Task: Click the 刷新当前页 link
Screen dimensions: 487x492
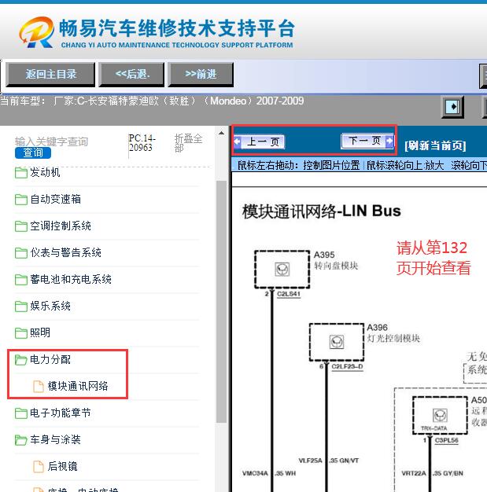Action: 435,145
